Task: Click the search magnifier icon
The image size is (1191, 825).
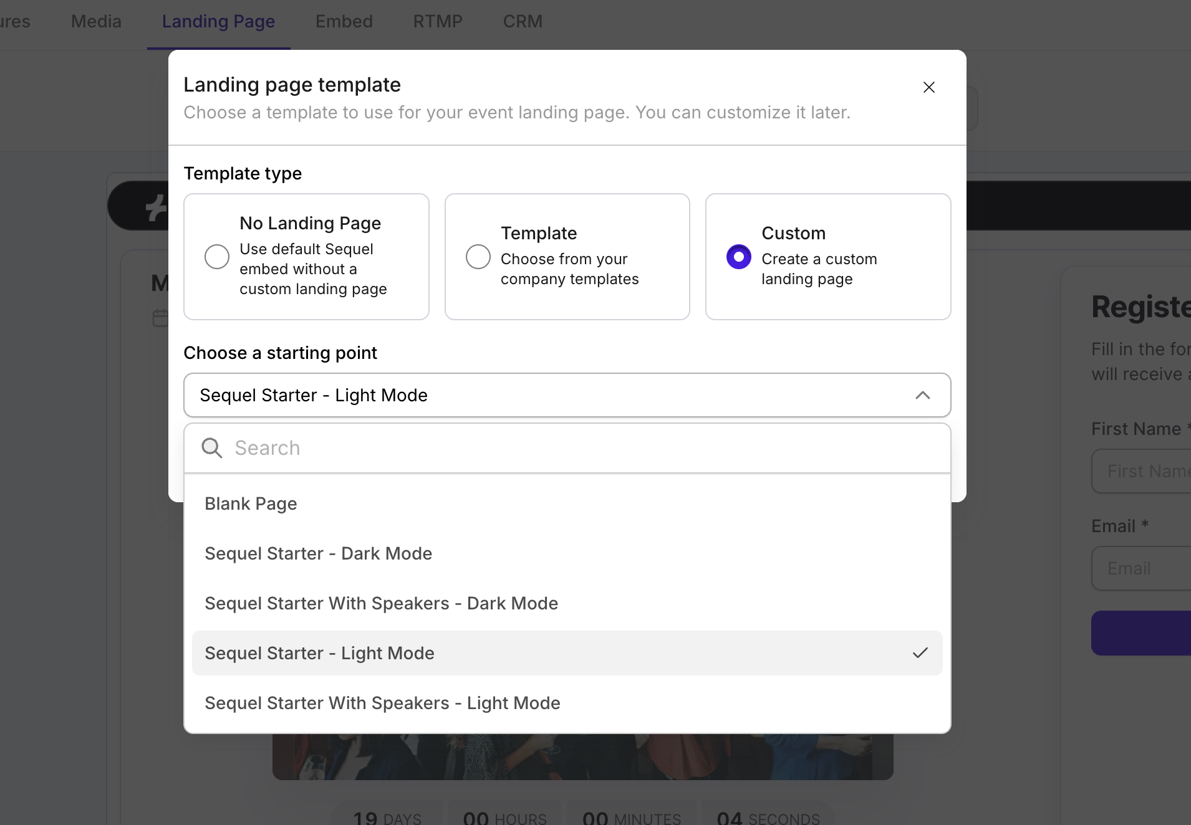Action: point(212,448)
